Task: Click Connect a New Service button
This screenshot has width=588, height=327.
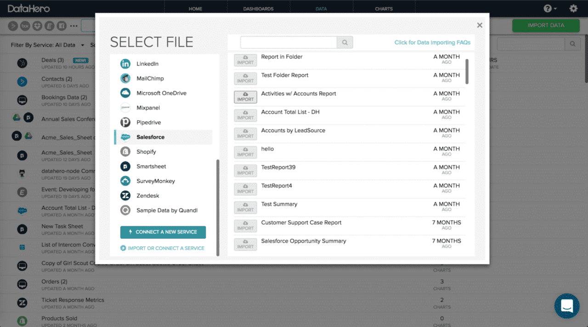Action: click(x=163, y=232)
